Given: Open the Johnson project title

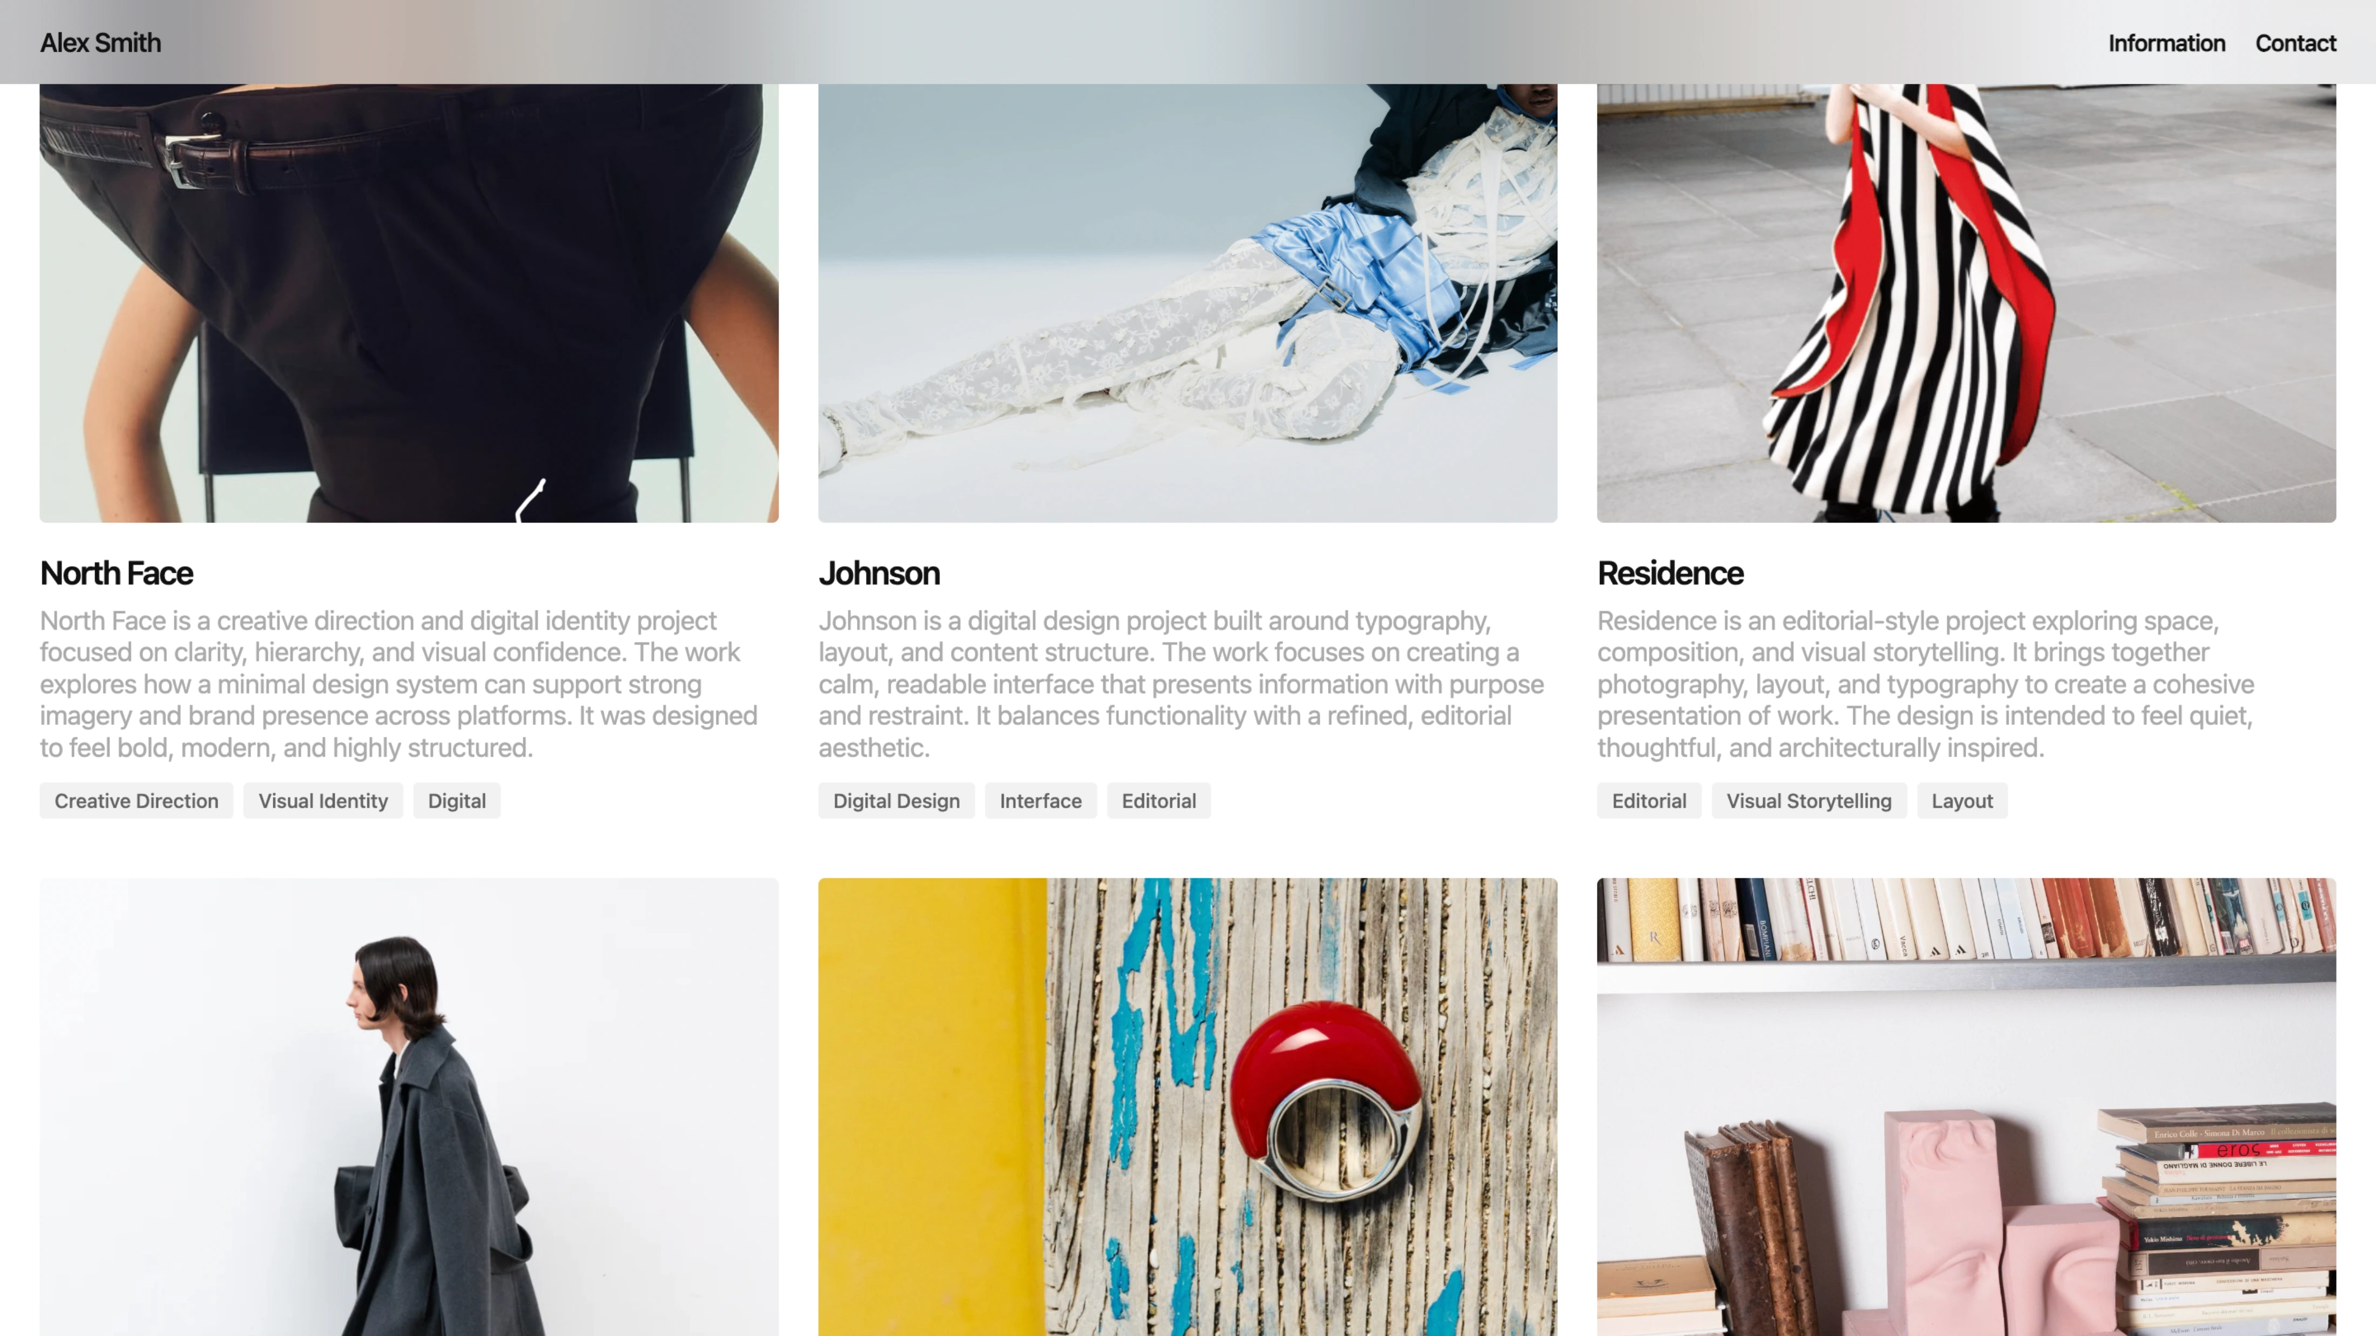Looking at the screenshot, I should click(x=879, y=573).
